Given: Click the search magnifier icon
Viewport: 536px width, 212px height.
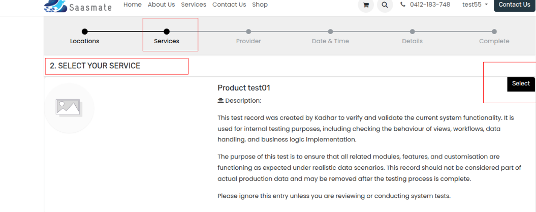Looking at the screenshot, I should pyautogui.click(x=385, y=5).
